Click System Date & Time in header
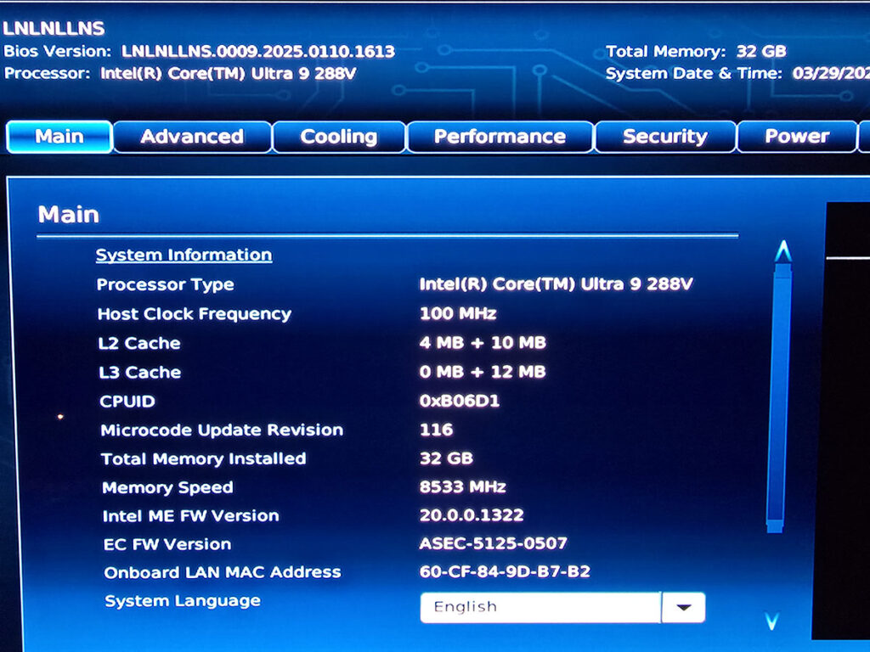Viewport: 870px width, 652px height. click(x=693, y=74)
